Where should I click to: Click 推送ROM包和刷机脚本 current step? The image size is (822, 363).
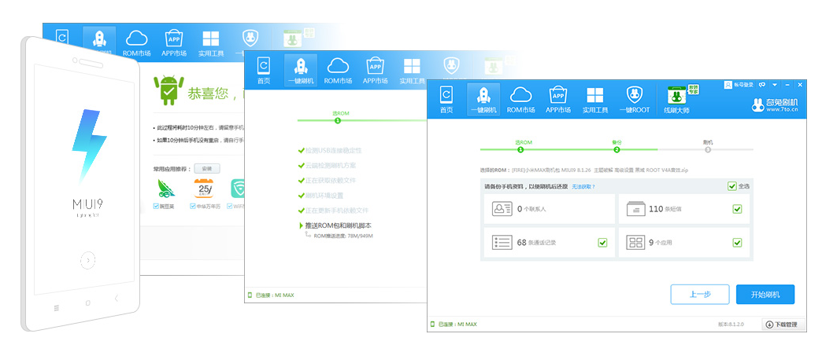coord(339,225)
